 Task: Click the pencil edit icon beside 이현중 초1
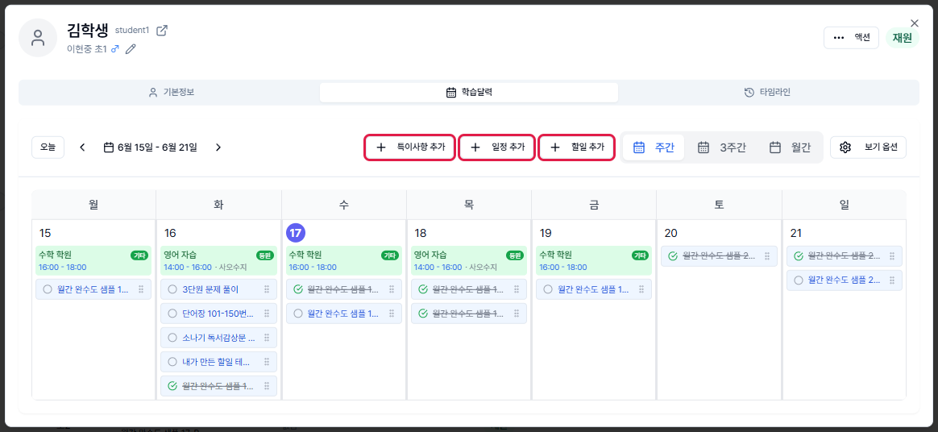131,49
